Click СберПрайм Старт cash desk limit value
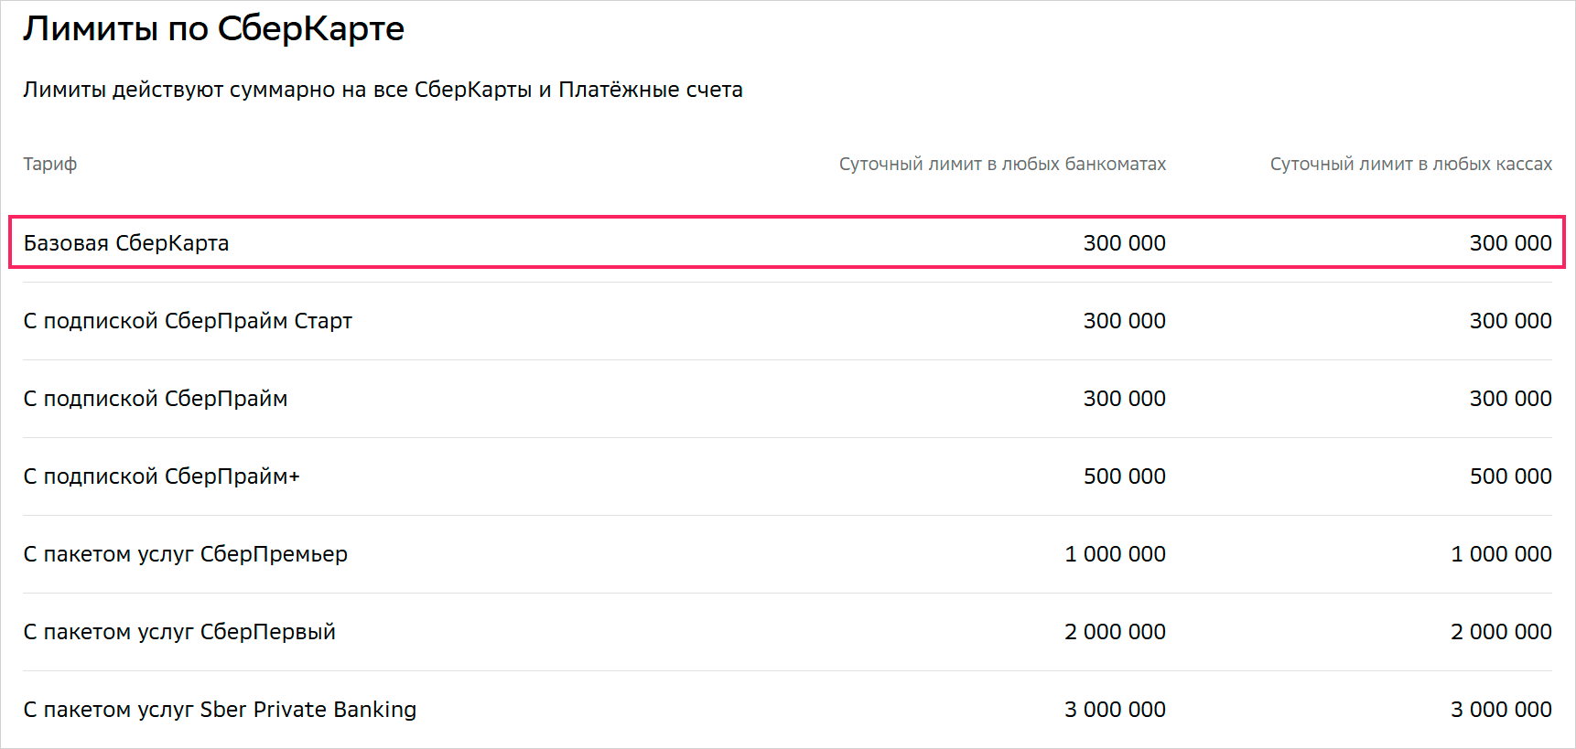Viewport: 1576px width, 749px height. point(1511,321)
